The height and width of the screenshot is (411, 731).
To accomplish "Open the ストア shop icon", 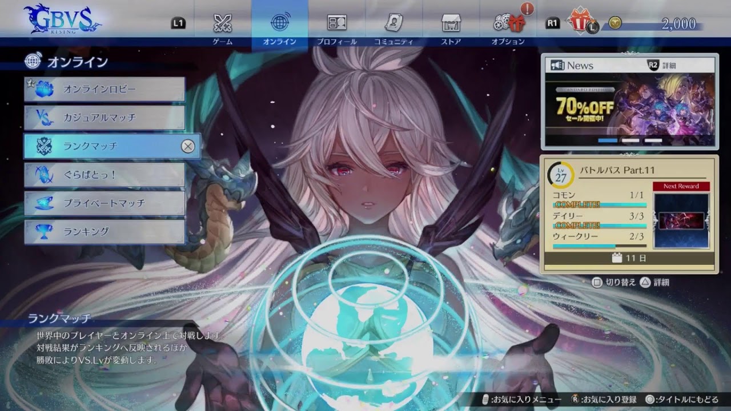I will pyautogui.click(x=451, y=23).
